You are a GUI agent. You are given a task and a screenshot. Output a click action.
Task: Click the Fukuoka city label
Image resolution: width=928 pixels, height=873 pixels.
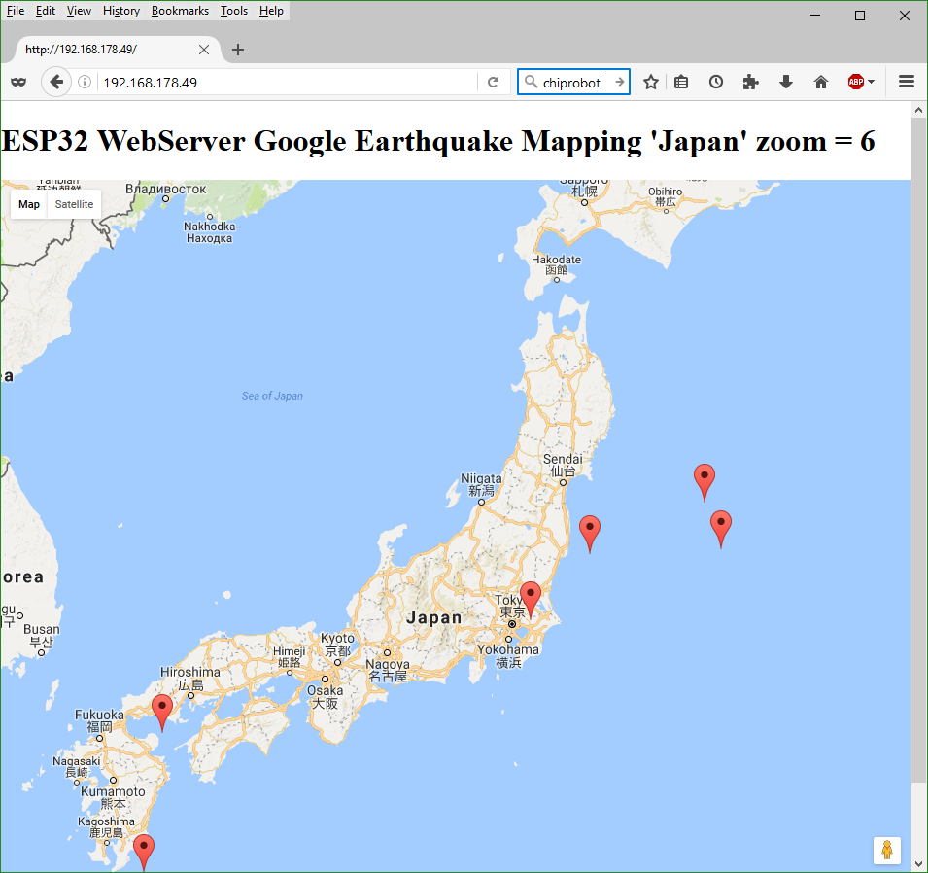[x=99, y=720]
